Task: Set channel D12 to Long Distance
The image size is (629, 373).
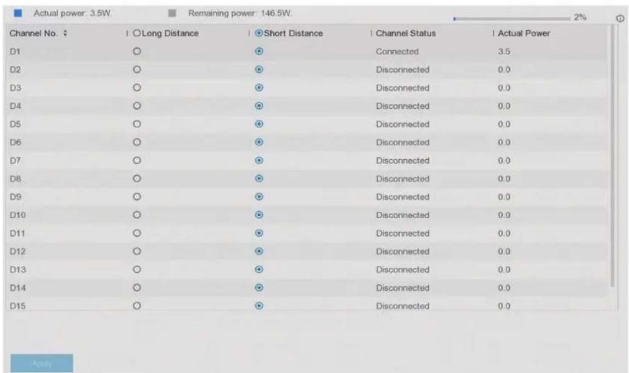Action: [x=137, y=251]
